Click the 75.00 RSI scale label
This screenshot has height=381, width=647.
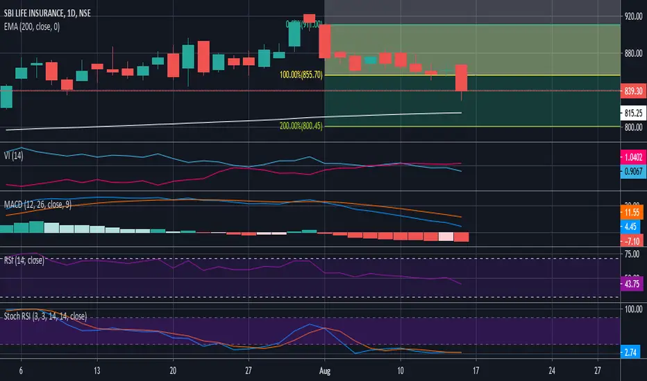632,254
